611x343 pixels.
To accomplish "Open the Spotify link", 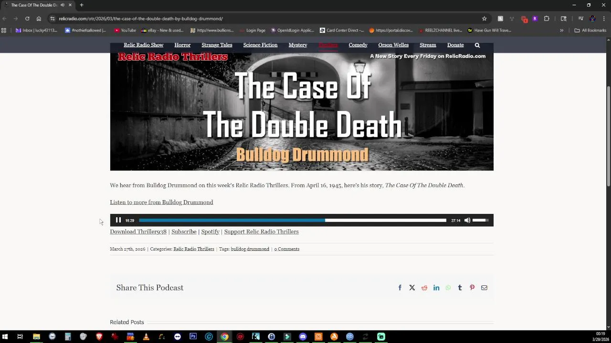I will pos(210,232).
